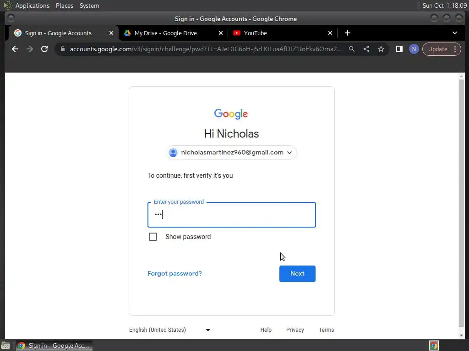Click the scrollbar down arrow
This screenshot has height=351, width=469.
click(x=461, y=335)
